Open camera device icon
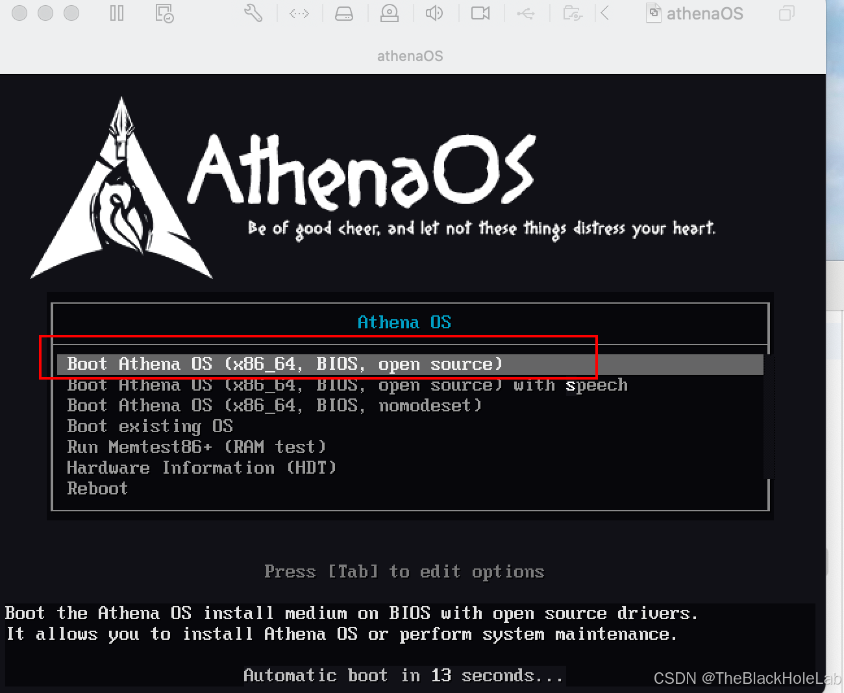 (x=480, y=13)
